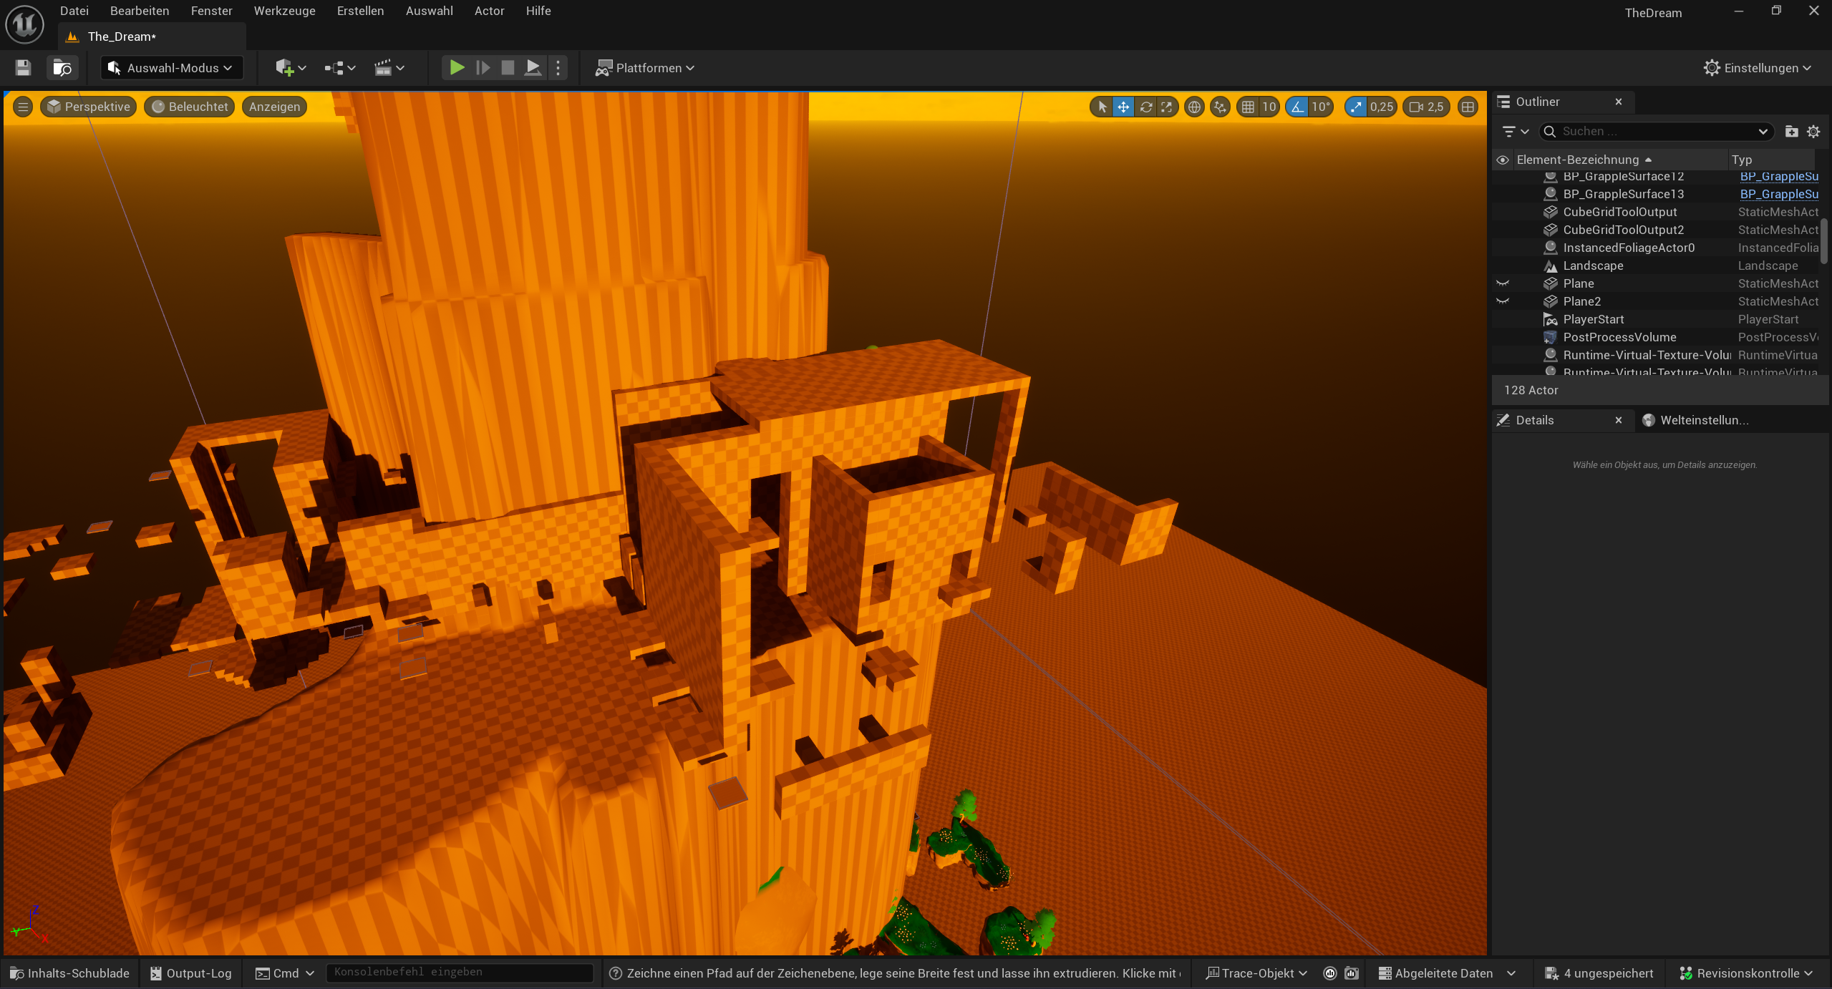Open the Actor menu
This screenshot has width=1832, height=989.
[489, 11]
